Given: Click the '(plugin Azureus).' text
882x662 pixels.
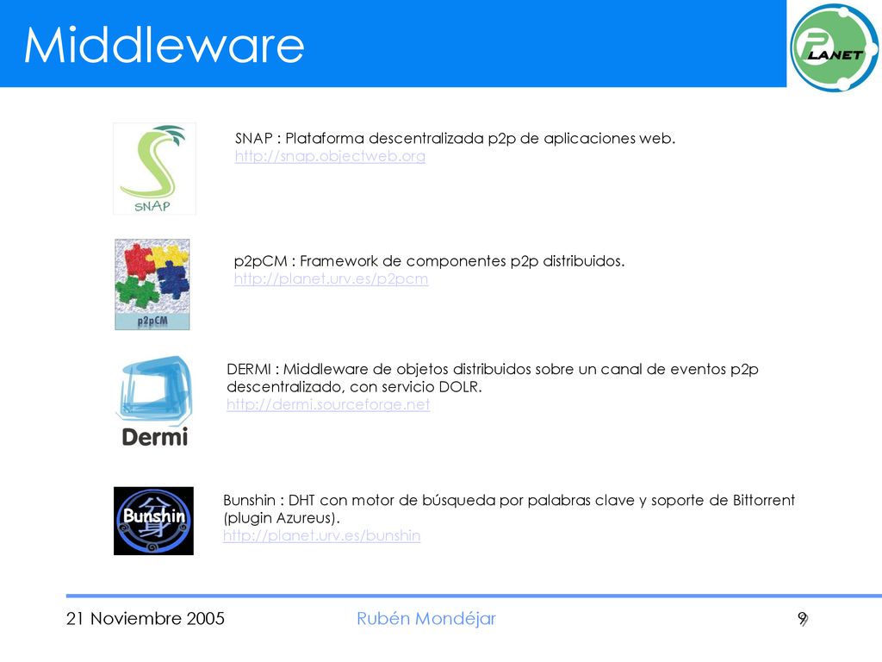Looking at the screenshot, I should tap(282, 518).
